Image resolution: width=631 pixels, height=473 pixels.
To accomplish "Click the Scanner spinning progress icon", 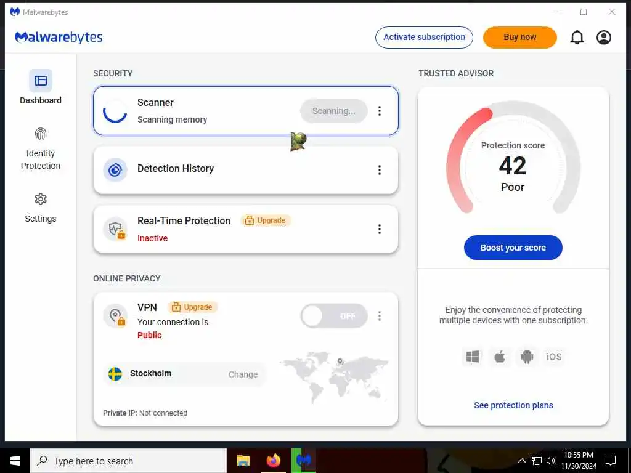I will (115, 111).
